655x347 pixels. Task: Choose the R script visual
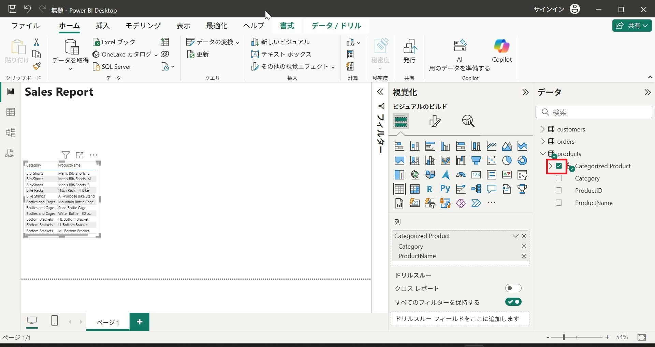click(430, 189)
